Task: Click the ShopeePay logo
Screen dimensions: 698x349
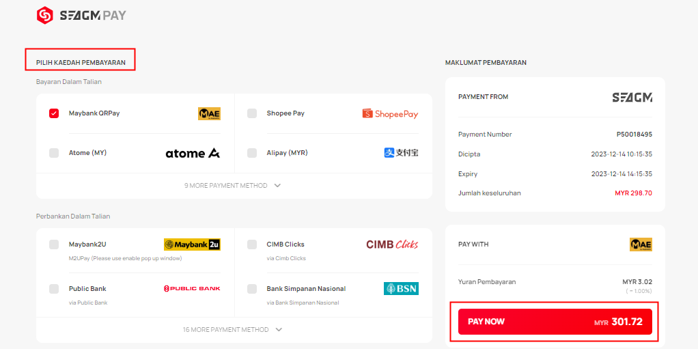Action: pos(391,113)
